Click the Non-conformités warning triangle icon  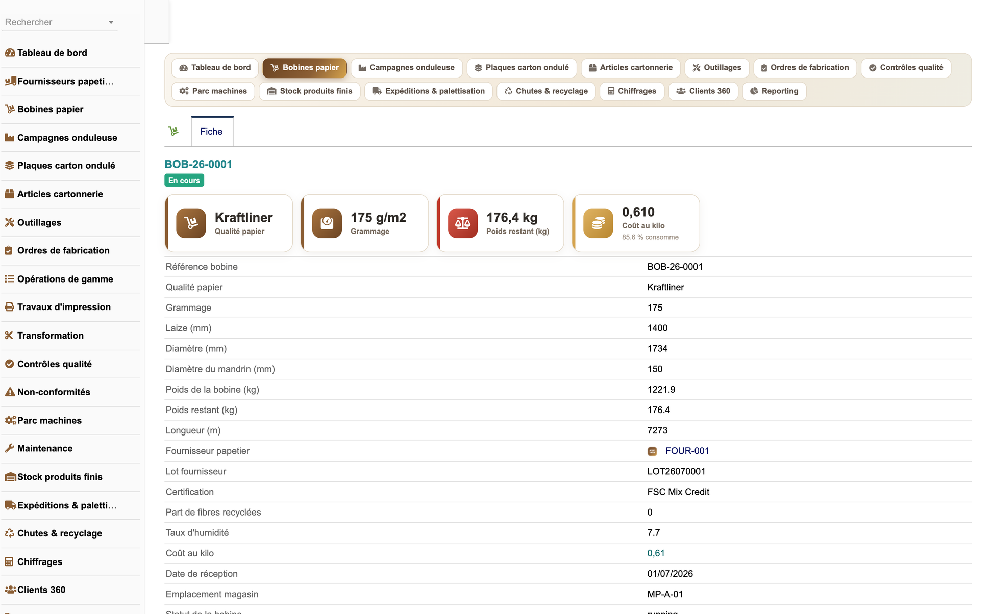[10, 392]
